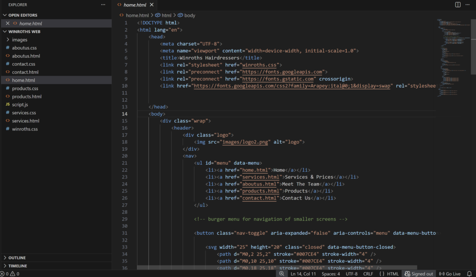
Task: Open Explorer views and more actions menu
Action: (103, 5)
